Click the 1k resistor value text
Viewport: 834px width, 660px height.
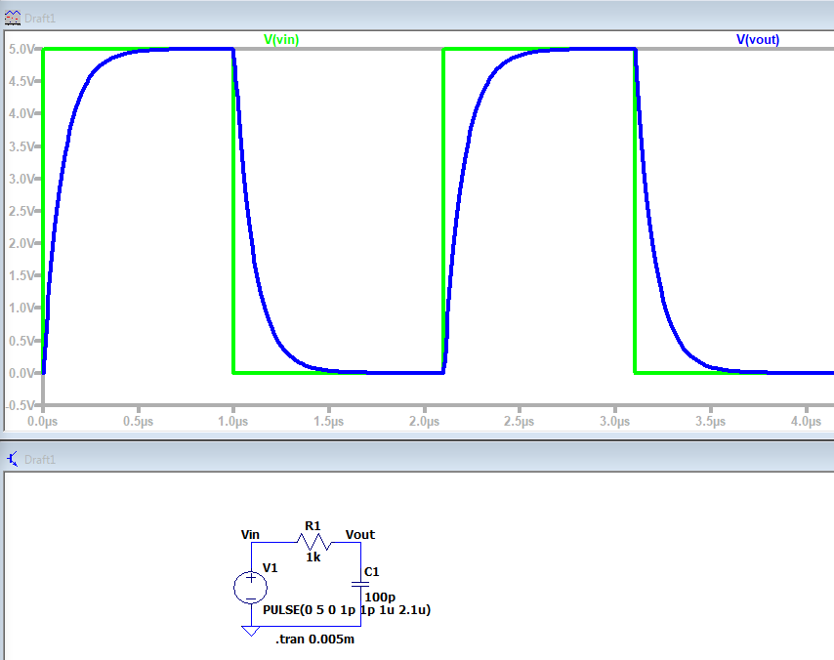coord(313,557)
